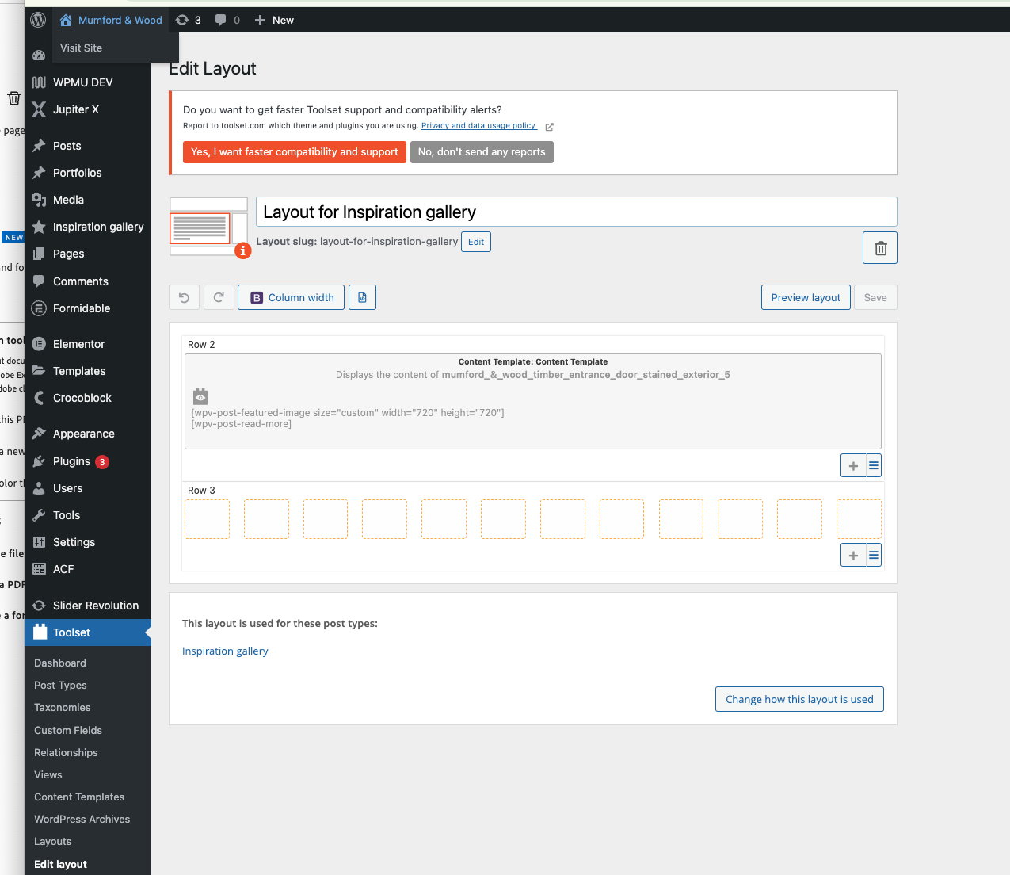
Task: Open the Inspiration gallery post type link
Action: coord(225,651)
